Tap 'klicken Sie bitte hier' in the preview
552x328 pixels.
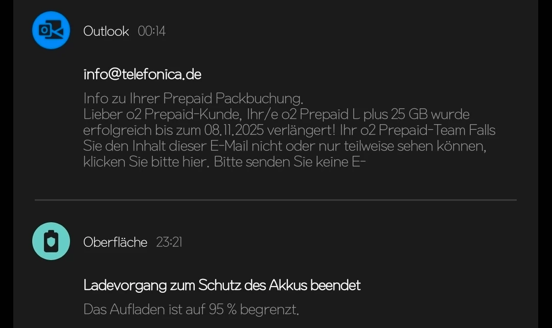coord(146,162)
